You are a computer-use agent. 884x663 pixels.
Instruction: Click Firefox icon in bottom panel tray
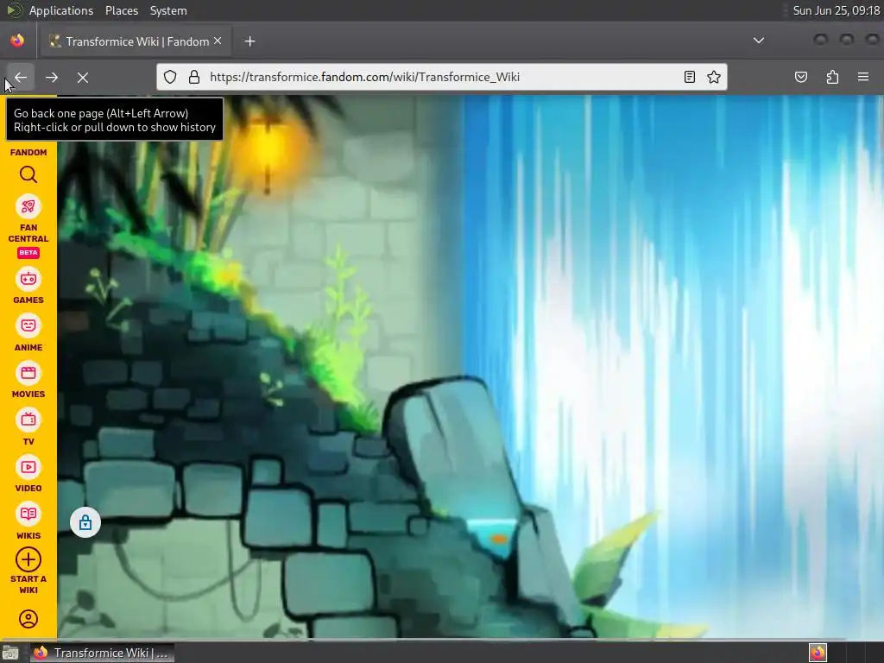pos(818,653)
